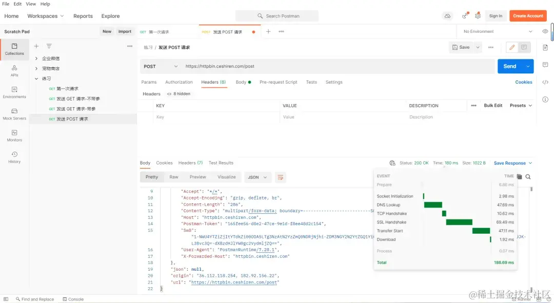Switch to the pencil build mode icon

point(512,47)
